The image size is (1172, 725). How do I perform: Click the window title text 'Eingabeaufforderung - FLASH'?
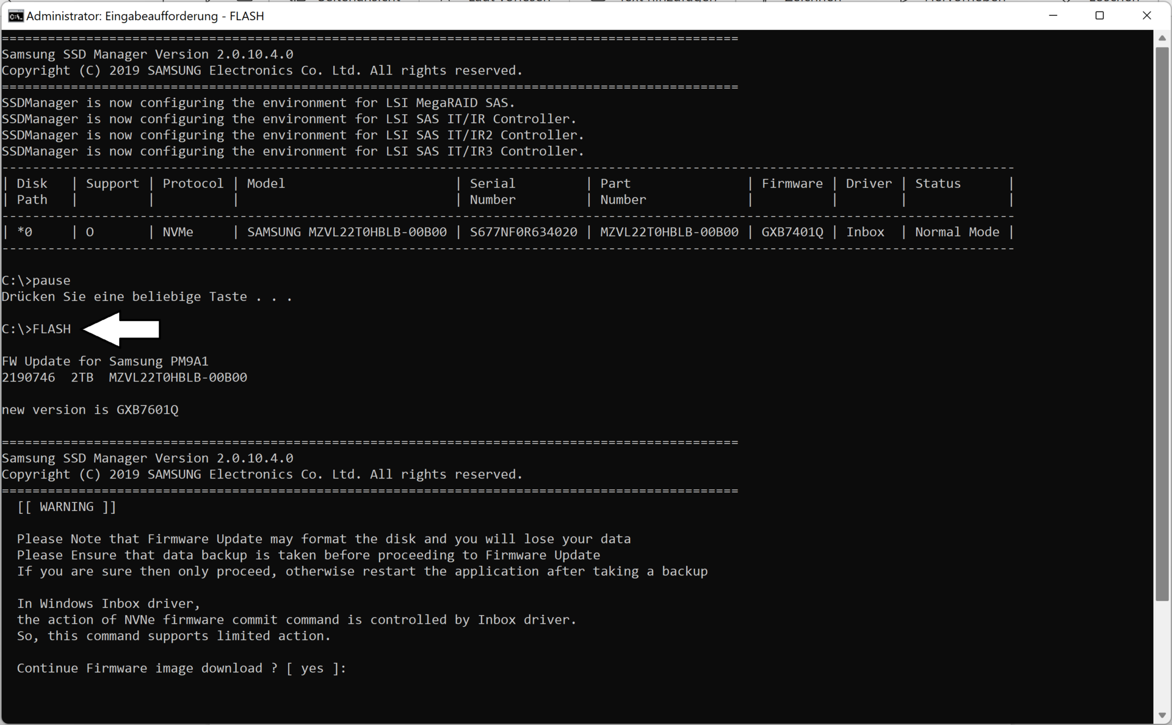point(184,16)
